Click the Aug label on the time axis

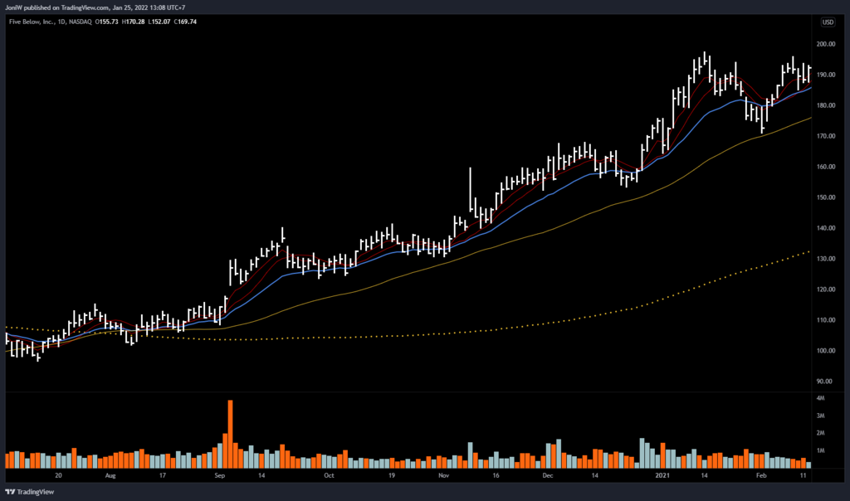click(x=110, y=477)
